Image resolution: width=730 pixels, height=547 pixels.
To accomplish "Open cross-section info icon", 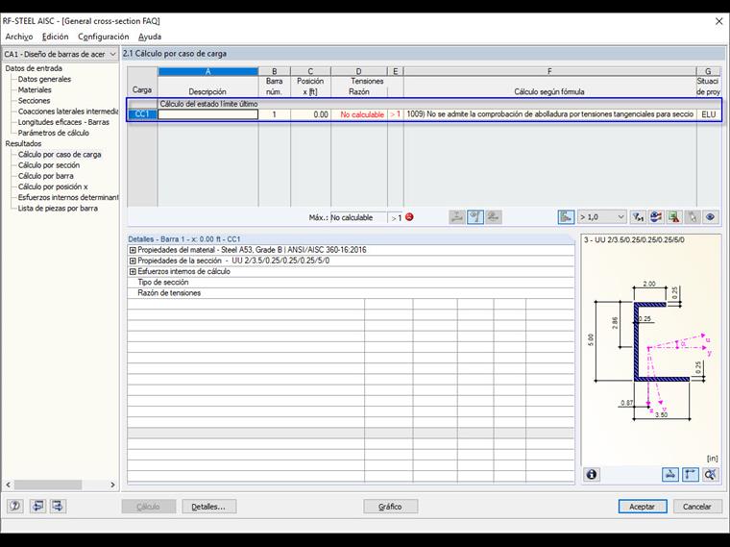I will click(x=592, y=474).
